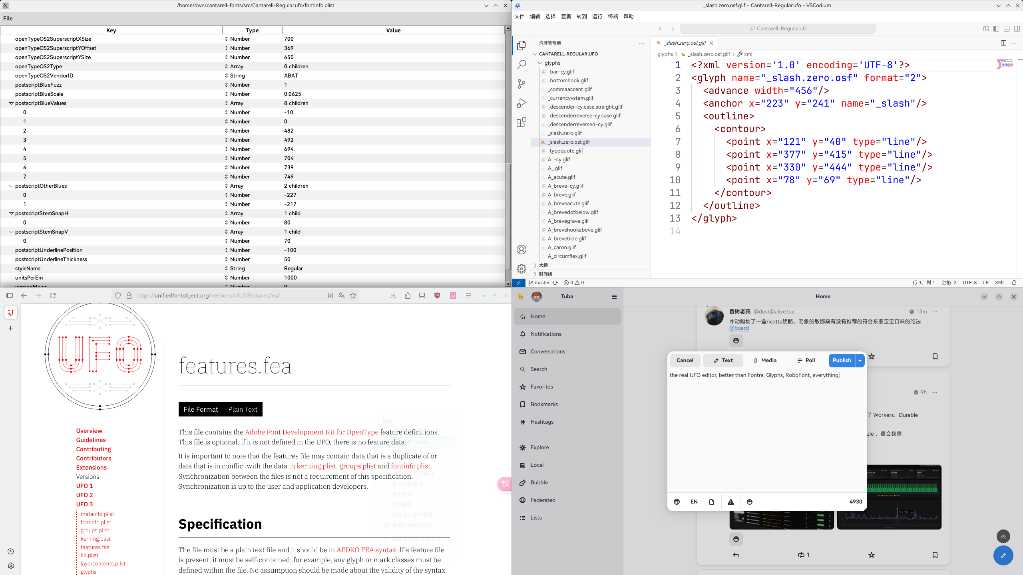The image size is (1023, 575).
Task: Open the Extensions view in VSCodium
Action: point(521,122)
